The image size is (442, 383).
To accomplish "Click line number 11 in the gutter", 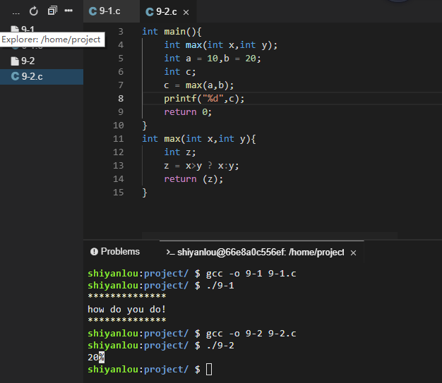I will 119,139.
